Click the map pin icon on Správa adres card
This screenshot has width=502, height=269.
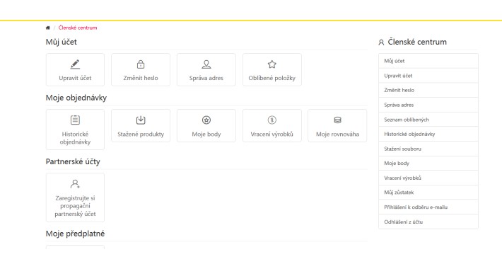pos(206,64)
